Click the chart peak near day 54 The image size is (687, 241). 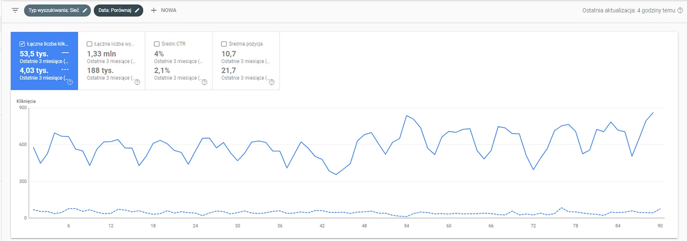click(407, 116)
